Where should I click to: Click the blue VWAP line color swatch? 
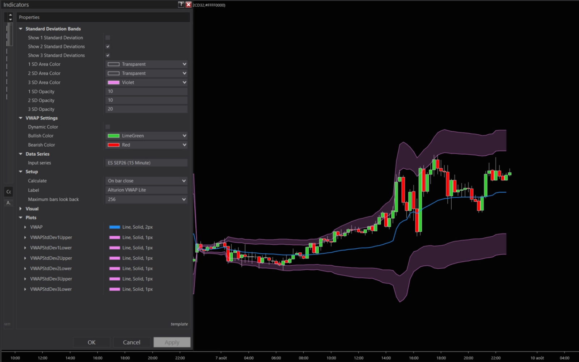point(115,227)
